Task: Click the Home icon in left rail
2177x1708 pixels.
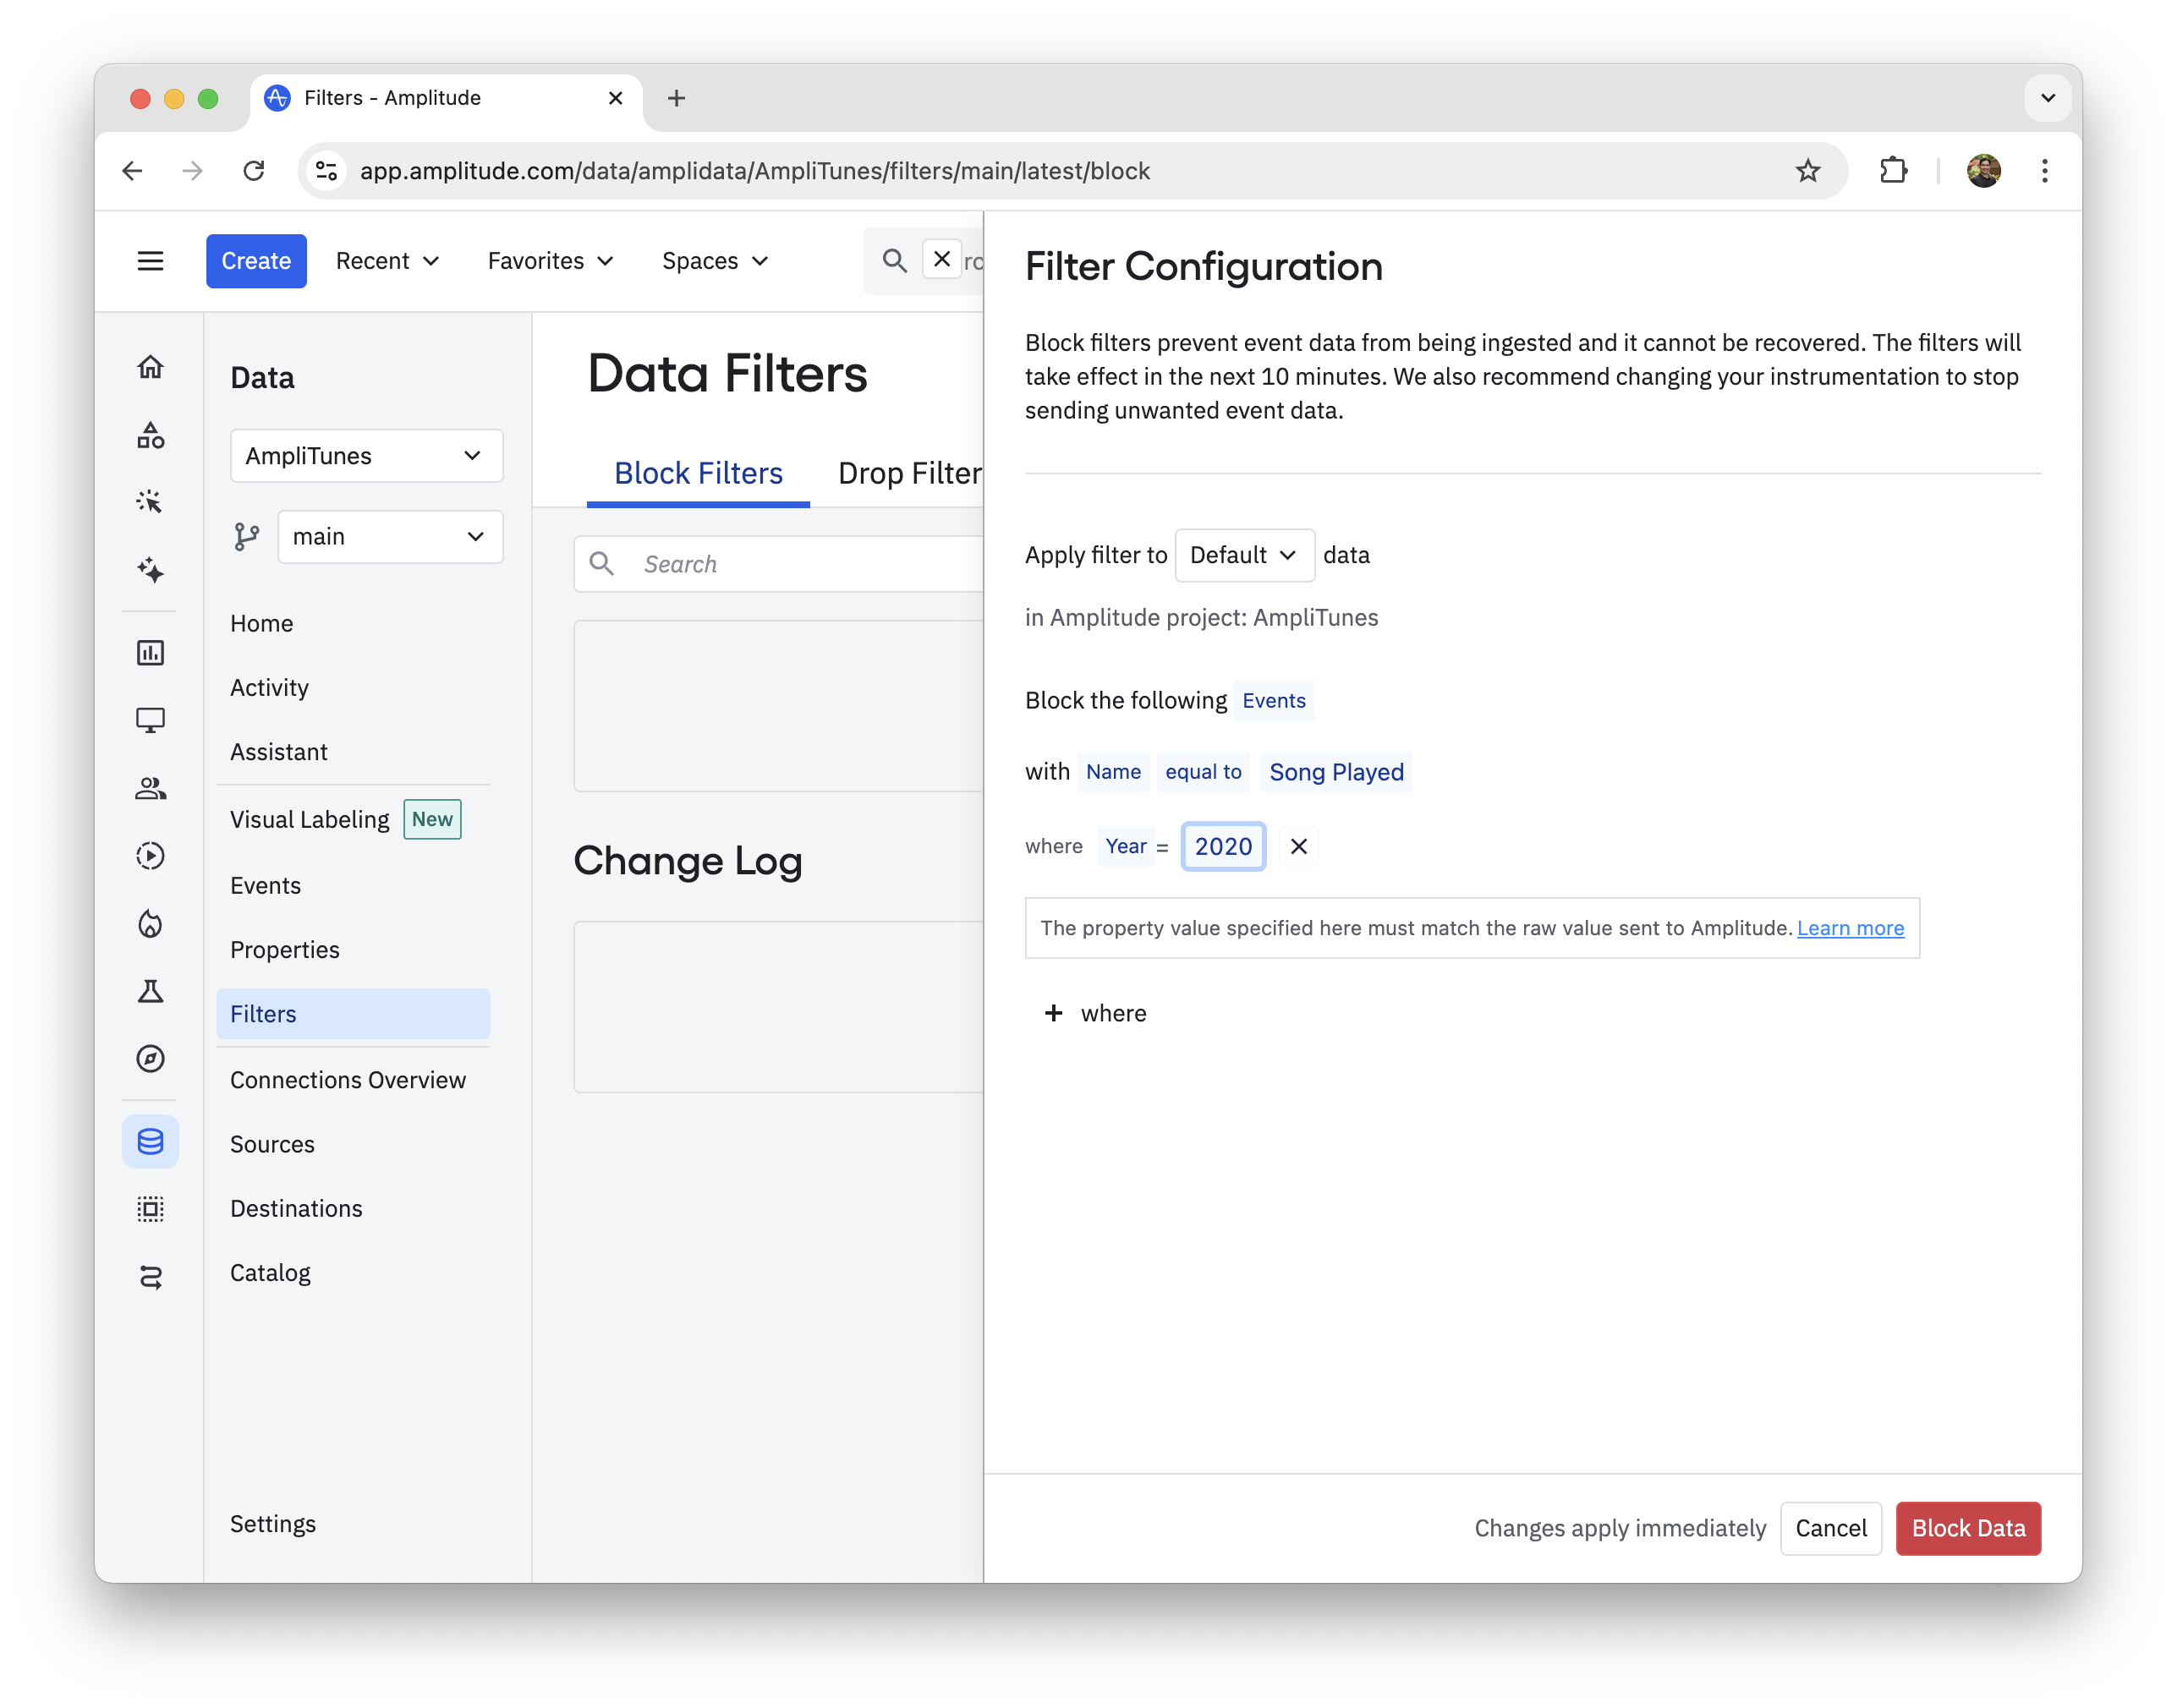Action: [150, 367]
